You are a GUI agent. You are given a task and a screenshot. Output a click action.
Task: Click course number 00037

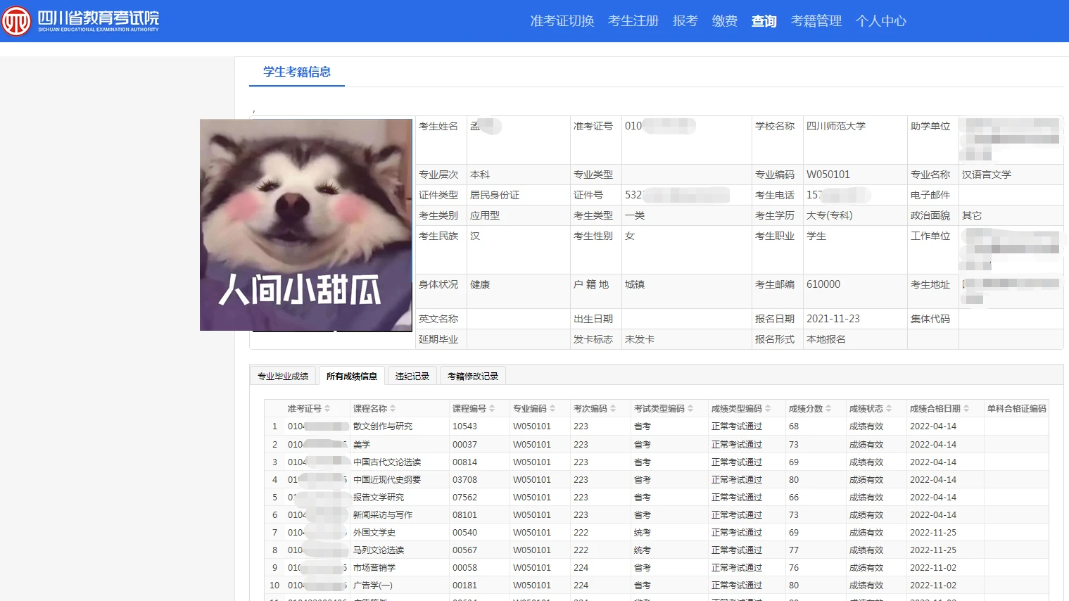[464, 445]
